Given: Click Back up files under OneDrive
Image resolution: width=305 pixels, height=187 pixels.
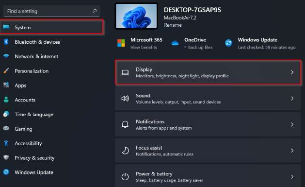Looking at the screenshot, I should click(200, 47).
